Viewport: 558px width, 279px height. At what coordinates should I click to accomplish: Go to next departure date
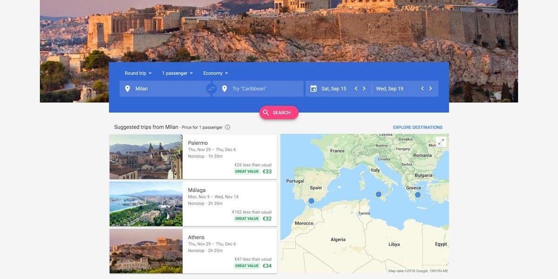[364, 88]
